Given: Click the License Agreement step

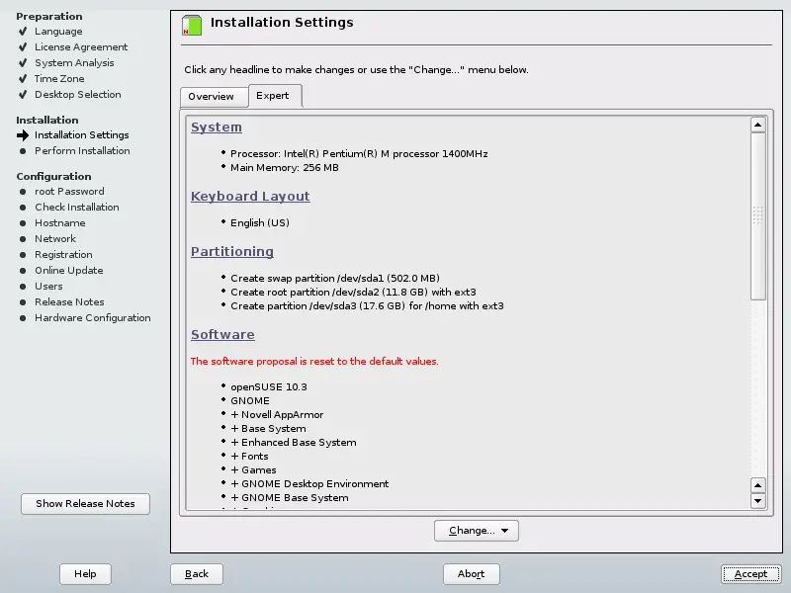Looking at the screenshot, I should [81, 46].
